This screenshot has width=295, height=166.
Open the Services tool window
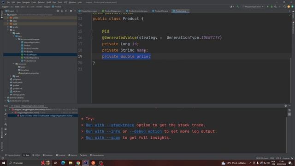coord(73,155)
